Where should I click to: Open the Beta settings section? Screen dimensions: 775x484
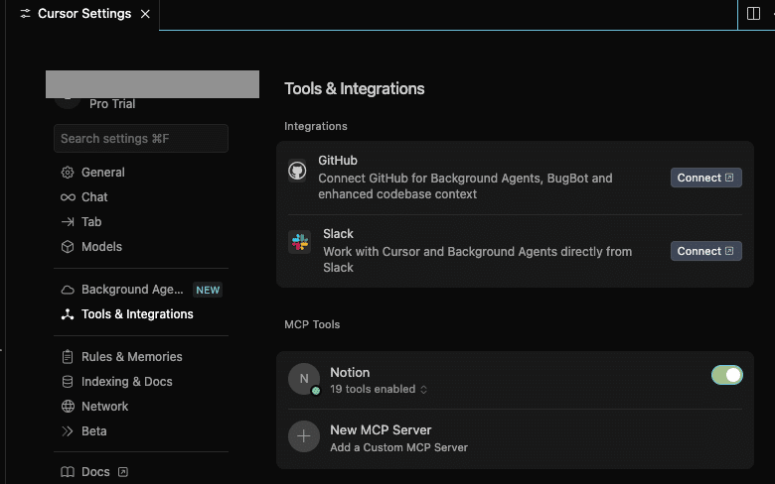tap(93, 431)
